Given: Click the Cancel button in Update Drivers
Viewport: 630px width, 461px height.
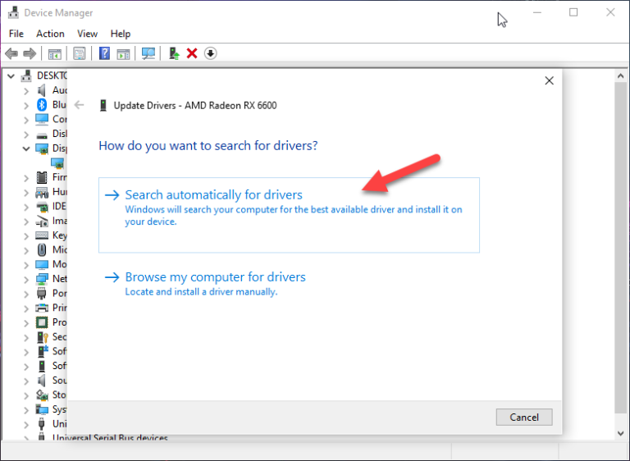Looking at the screenshot, I should (524, 418).
